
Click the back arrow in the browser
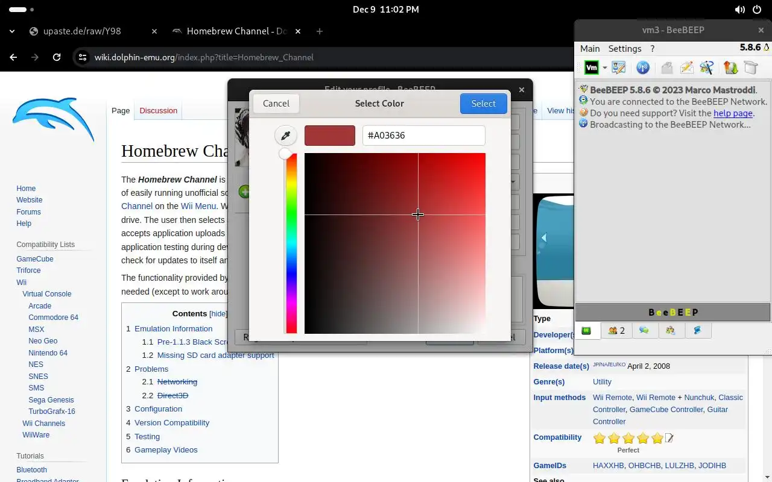pyautogui.click(x=13, y=57)
